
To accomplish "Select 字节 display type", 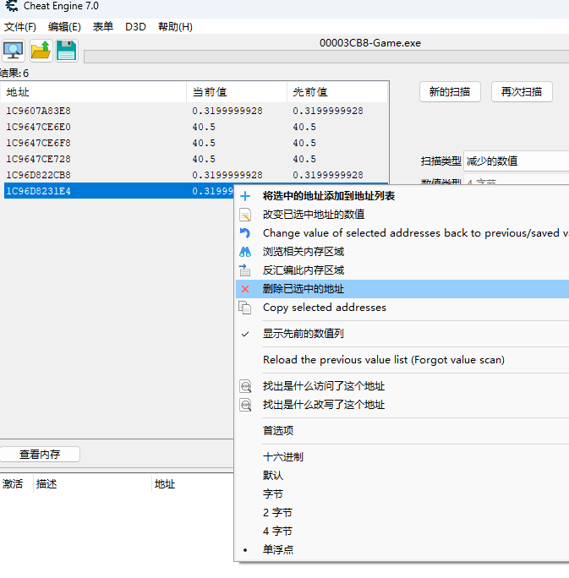I will [402, 494].
